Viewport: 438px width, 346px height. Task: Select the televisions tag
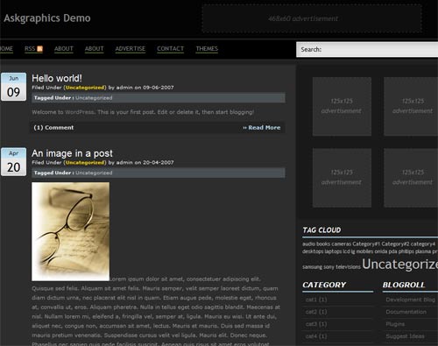coord(348,267)
